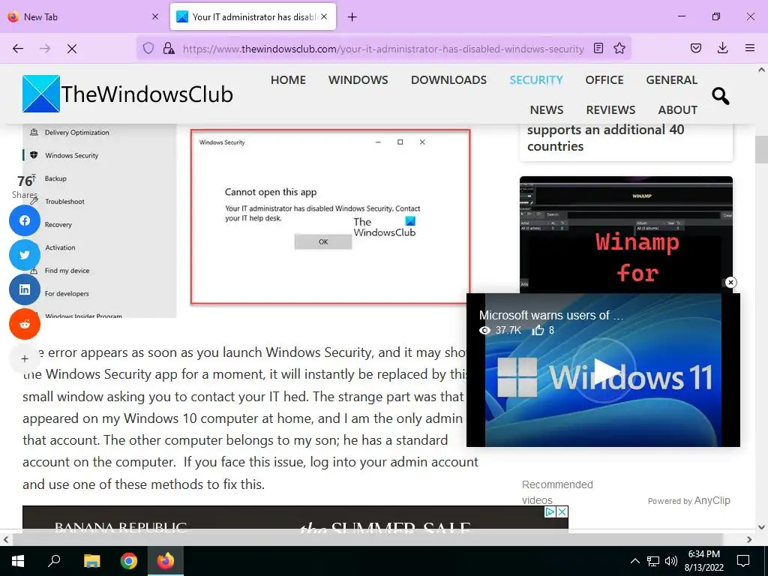The width and height of the screenshot is (768, 576).
Task: Close the Banana Republic ad
Action: click(562, 511)
